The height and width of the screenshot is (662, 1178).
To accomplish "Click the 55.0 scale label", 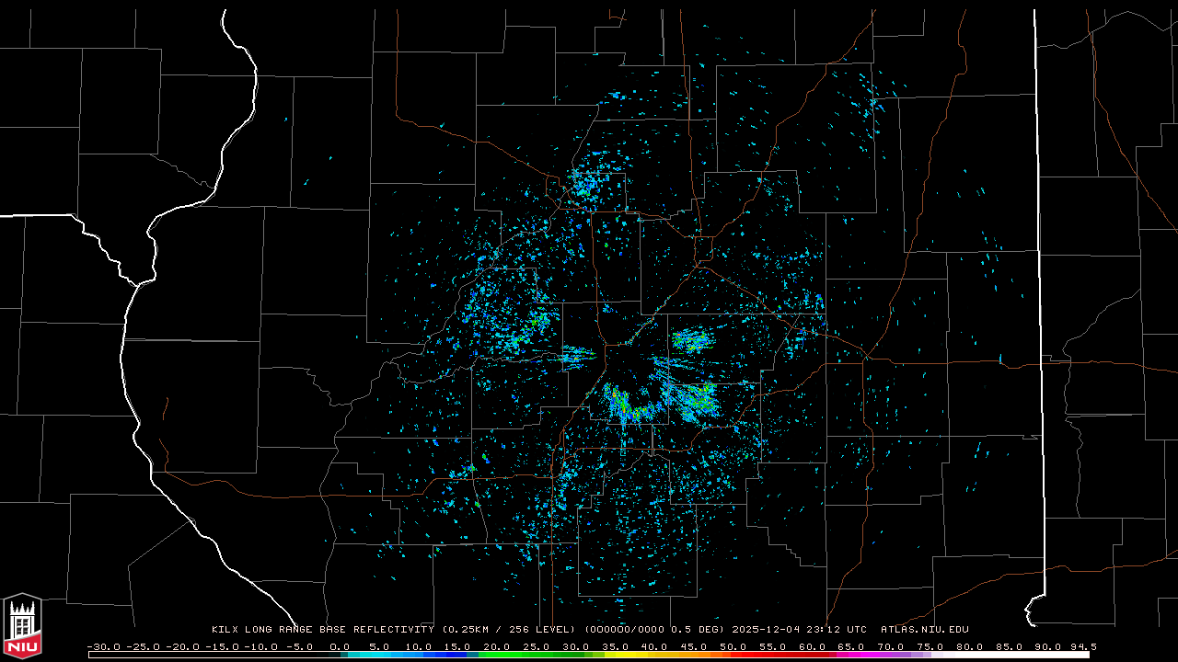I will (x=773, y=647).
